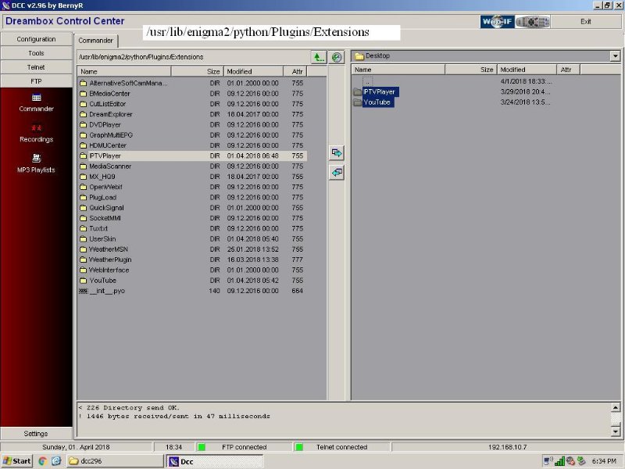
Task: Refresh the remote directory listing
Action: [x=337, y=57]
